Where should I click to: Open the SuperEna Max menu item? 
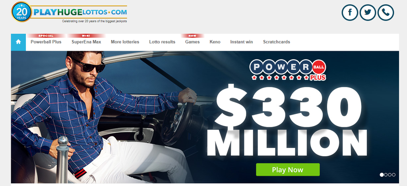click(x=86, y=42)
